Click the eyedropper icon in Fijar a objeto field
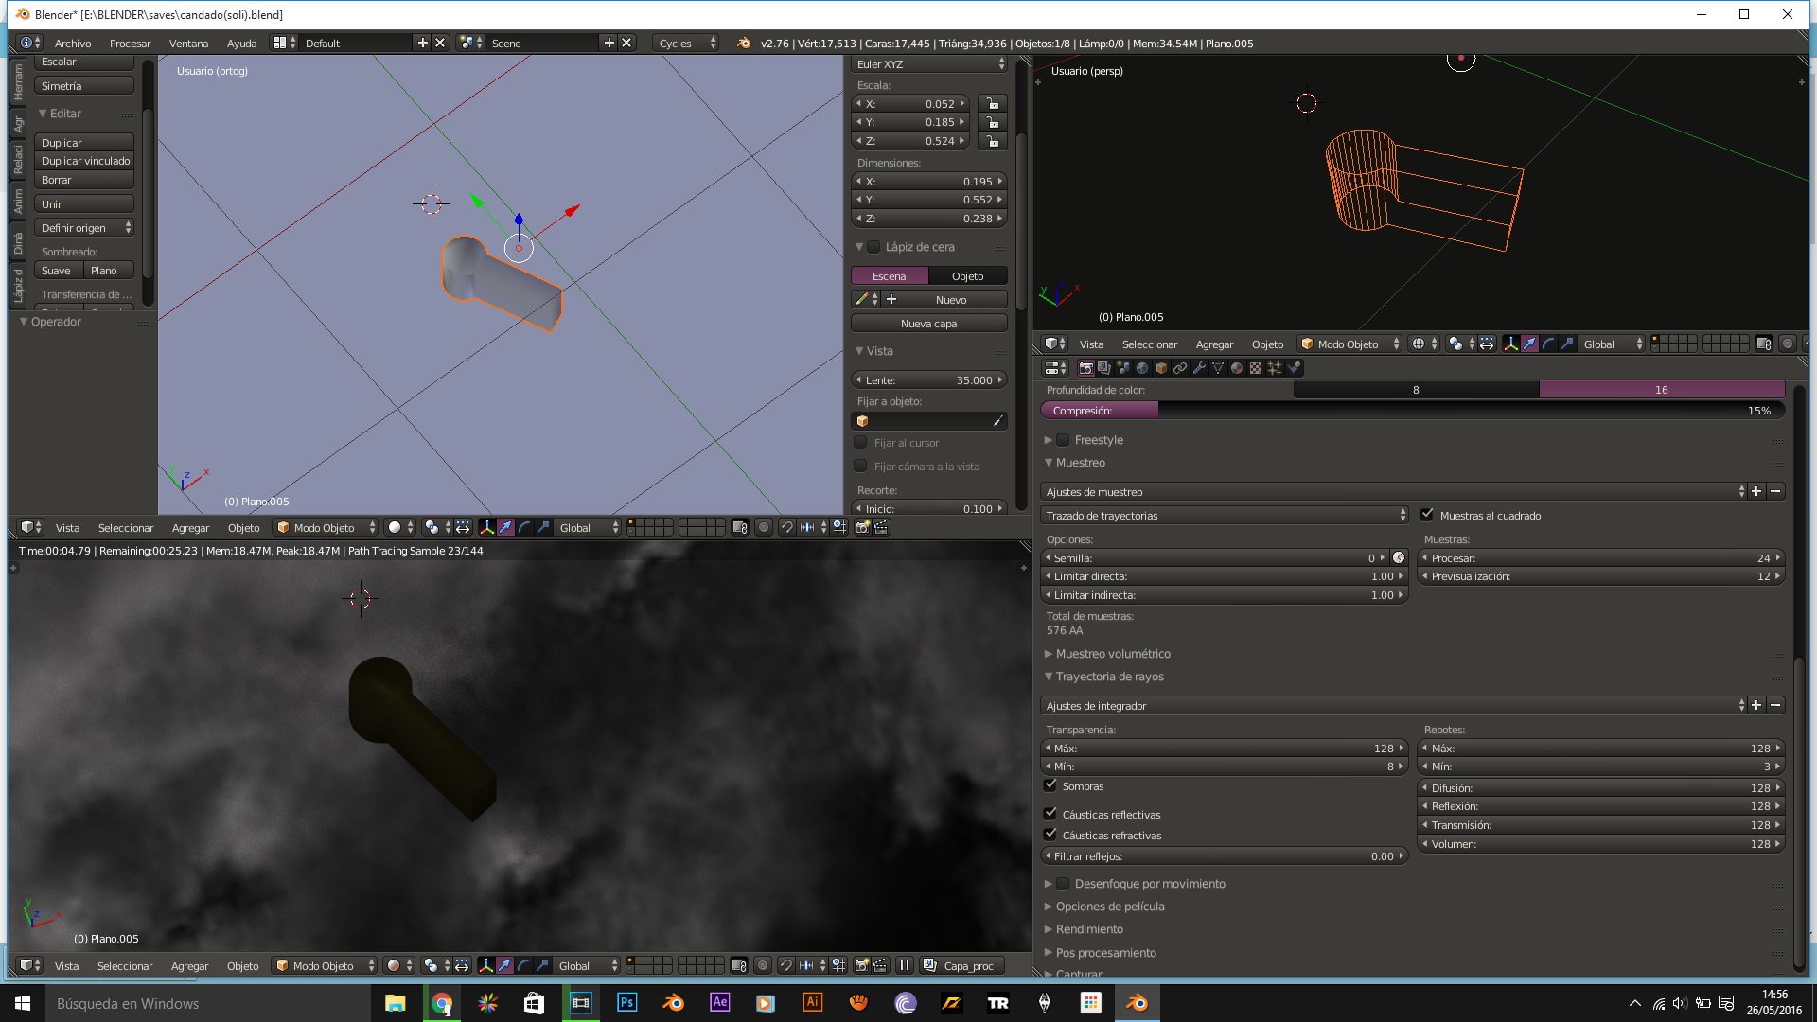The width and height of the screenshot is (1817, 1022). (997, 421)
